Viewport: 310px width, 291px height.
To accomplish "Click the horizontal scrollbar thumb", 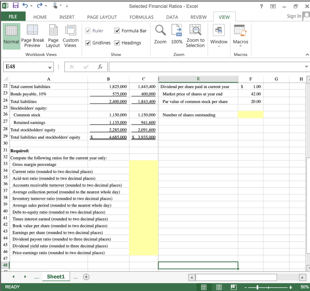I will tap(236, 278).
